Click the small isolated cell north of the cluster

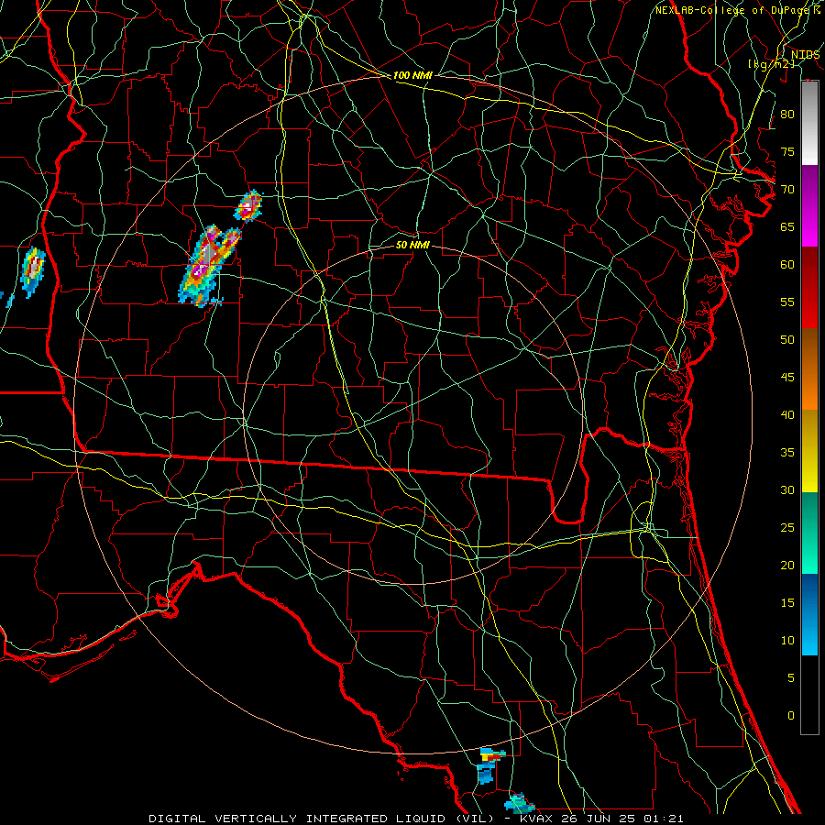point(248,206)
